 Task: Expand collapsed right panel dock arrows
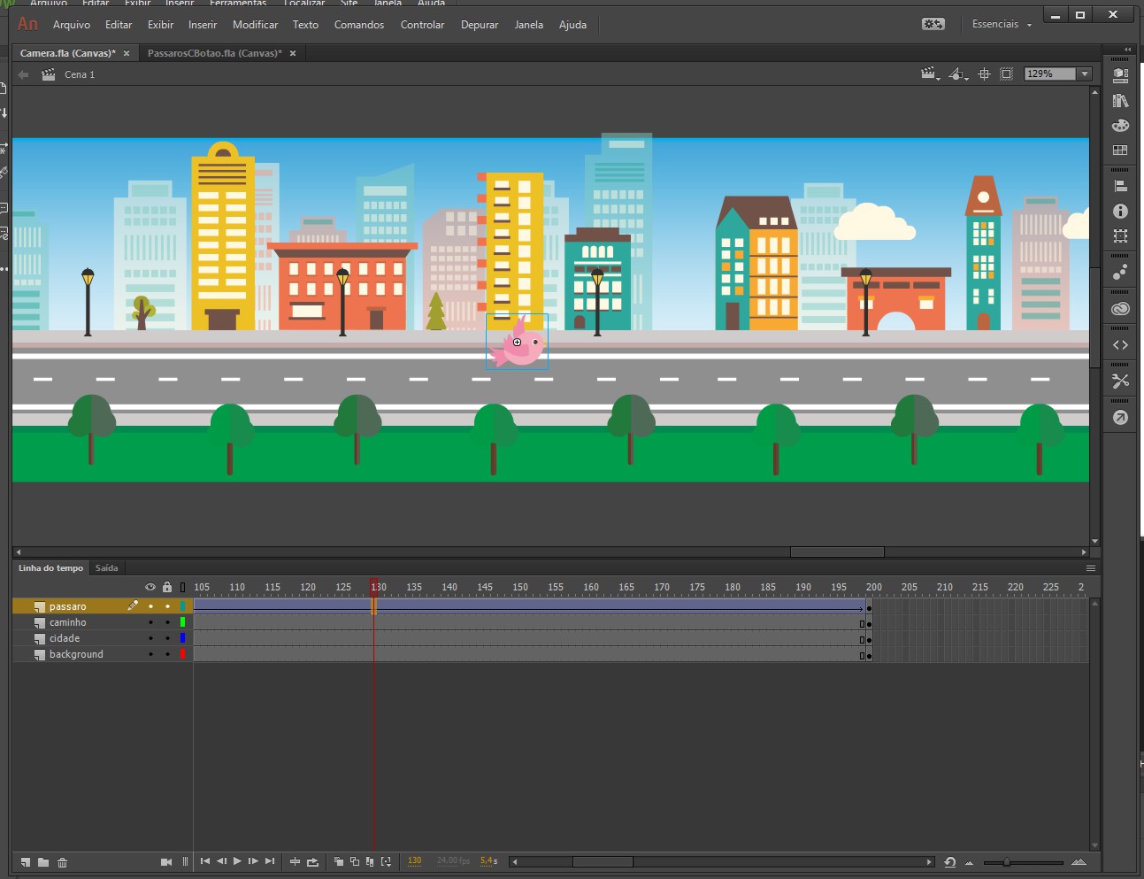1127,49
